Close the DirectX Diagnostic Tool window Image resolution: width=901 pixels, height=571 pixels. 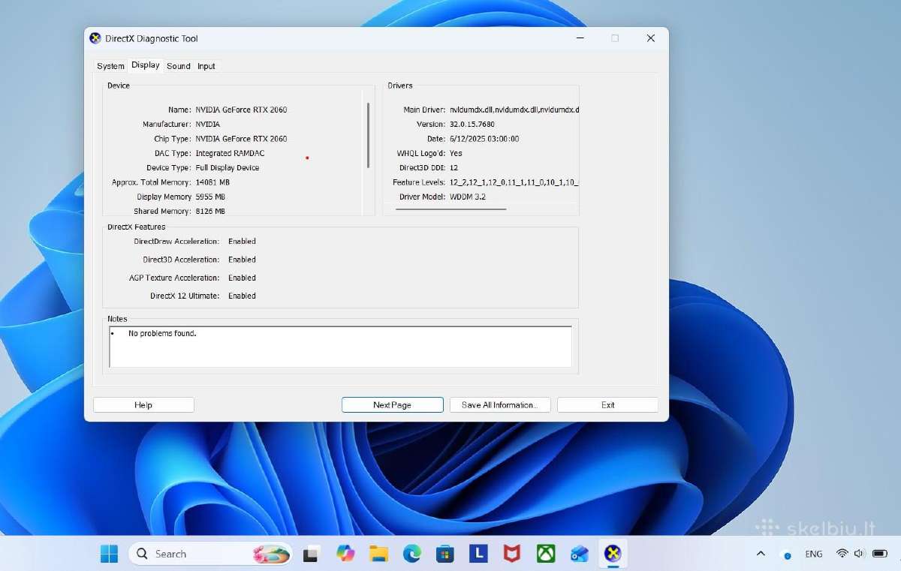[x=650, y=38]
